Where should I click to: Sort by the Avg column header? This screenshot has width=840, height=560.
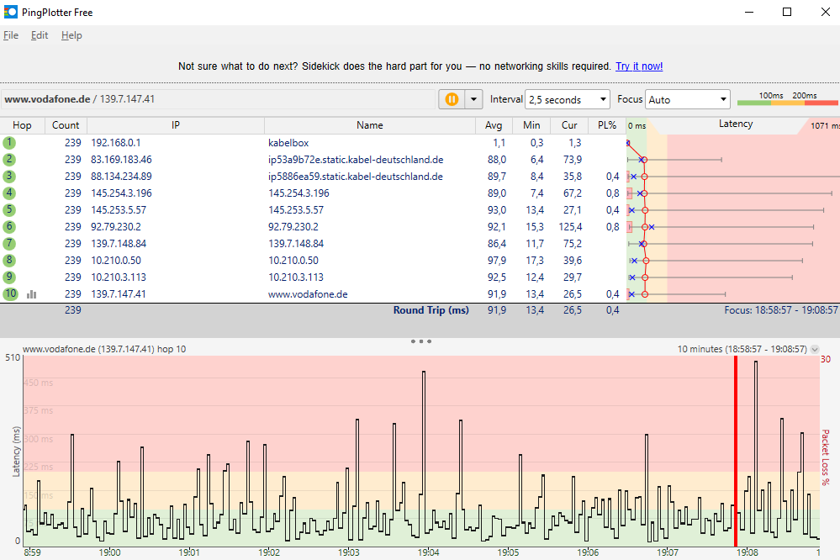point(494,125)
